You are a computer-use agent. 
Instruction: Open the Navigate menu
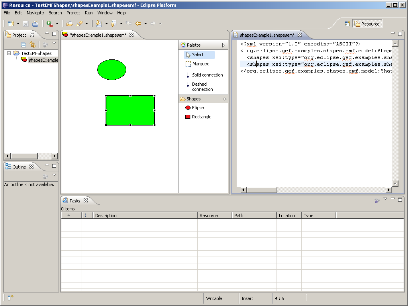click(x=35, y=13)
